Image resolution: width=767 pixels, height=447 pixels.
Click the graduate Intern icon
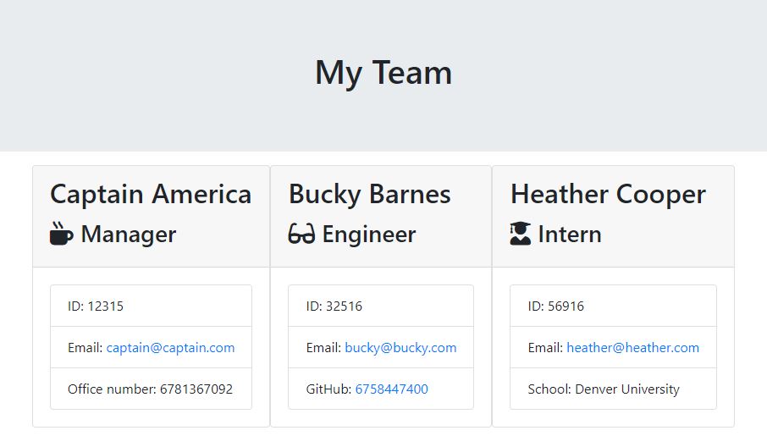click(521, 234)
